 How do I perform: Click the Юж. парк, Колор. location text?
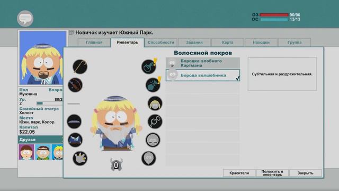click(37, 122)
